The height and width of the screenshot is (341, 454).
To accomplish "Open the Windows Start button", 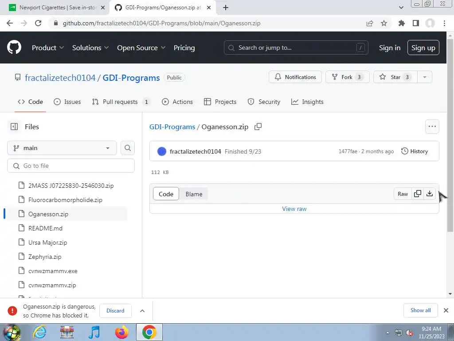I will click(x=11, y=333).
